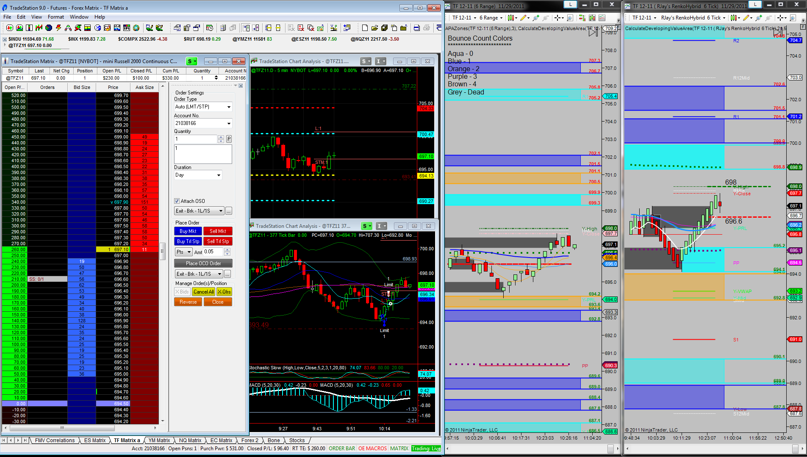Switch to the FMV Correlations tab
The image size is (807, 457).
[55, 440]
